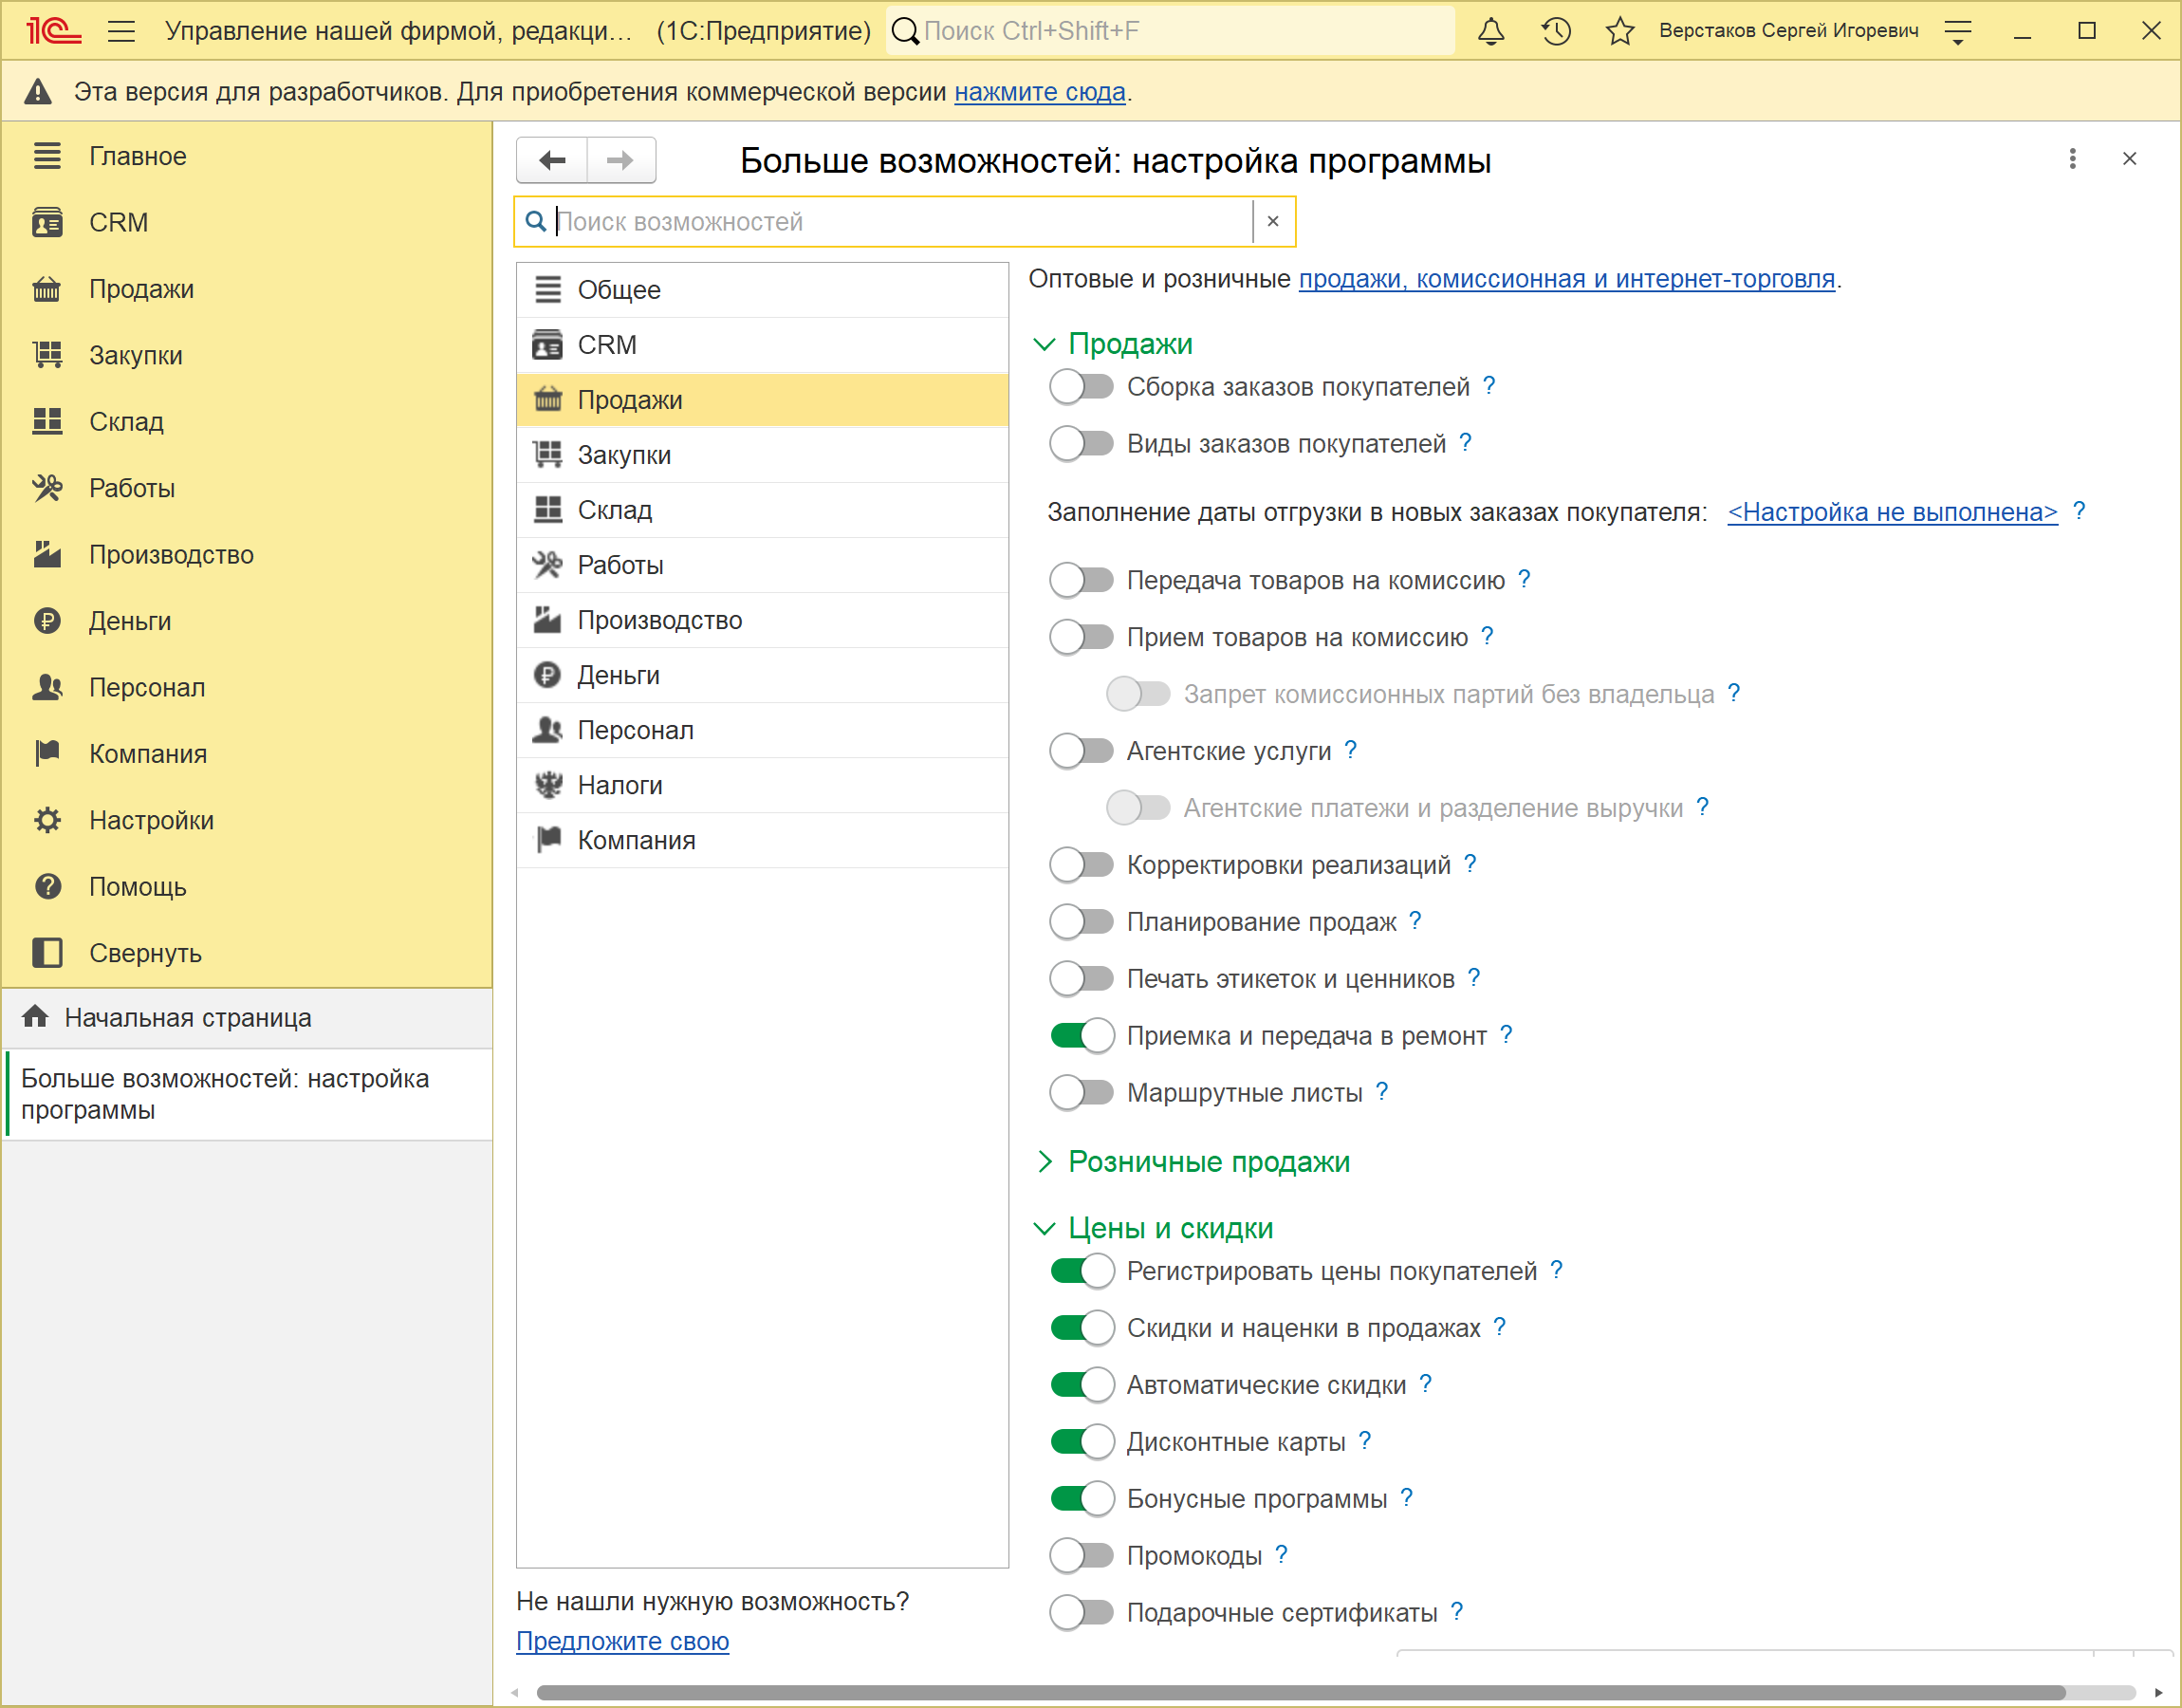The height and width of the screenshot is (1708, 2182).
Task: Open the notifications bell
Action: [x=1490, y=31]
